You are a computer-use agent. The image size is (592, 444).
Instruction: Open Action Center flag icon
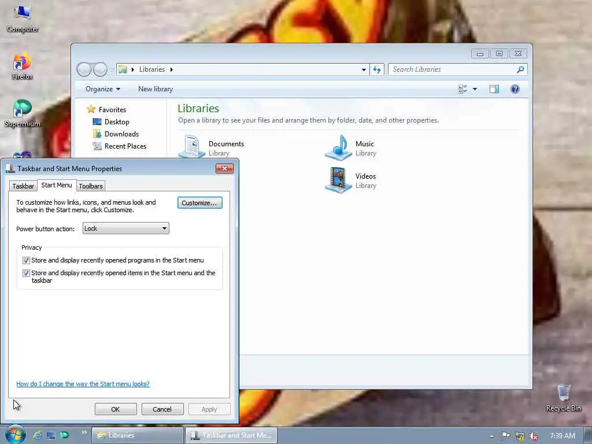tap(505, 436)
